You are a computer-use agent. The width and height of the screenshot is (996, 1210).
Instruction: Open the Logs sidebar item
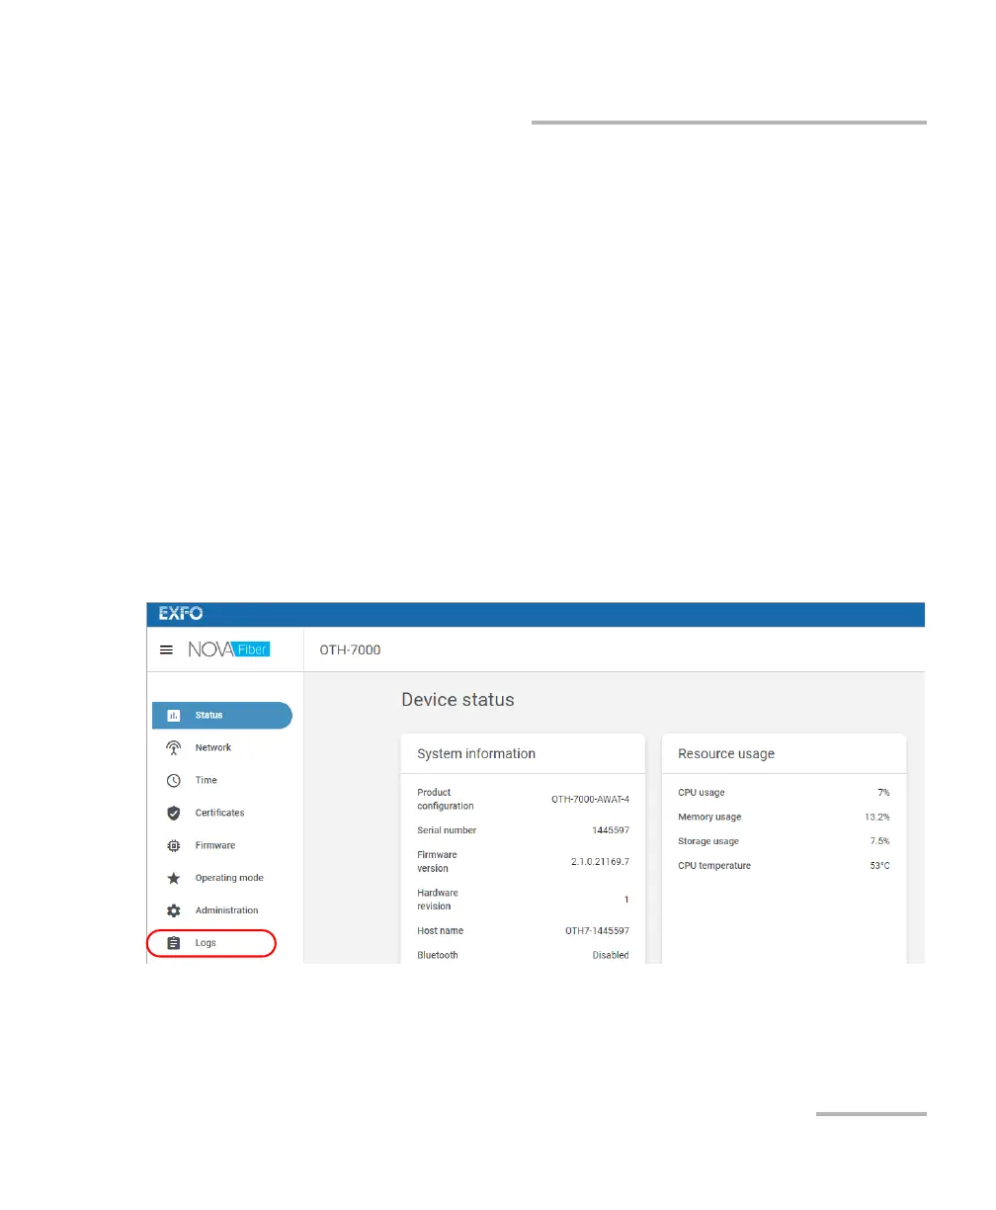[x=211, y=943]
